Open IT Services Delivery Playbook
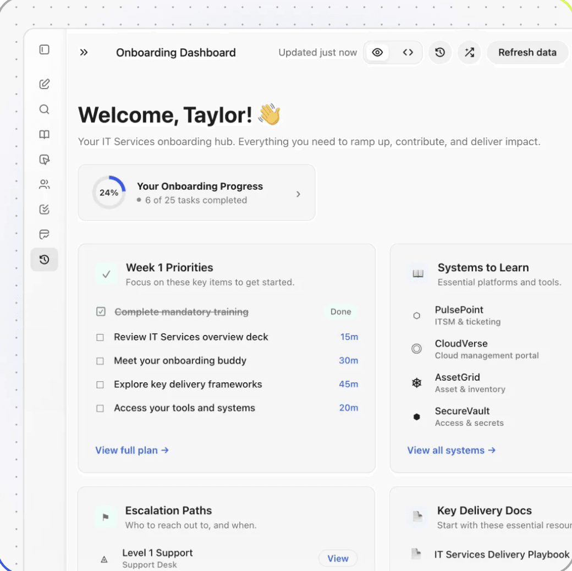Screen dimensions: 572x571 click(502, 554)
